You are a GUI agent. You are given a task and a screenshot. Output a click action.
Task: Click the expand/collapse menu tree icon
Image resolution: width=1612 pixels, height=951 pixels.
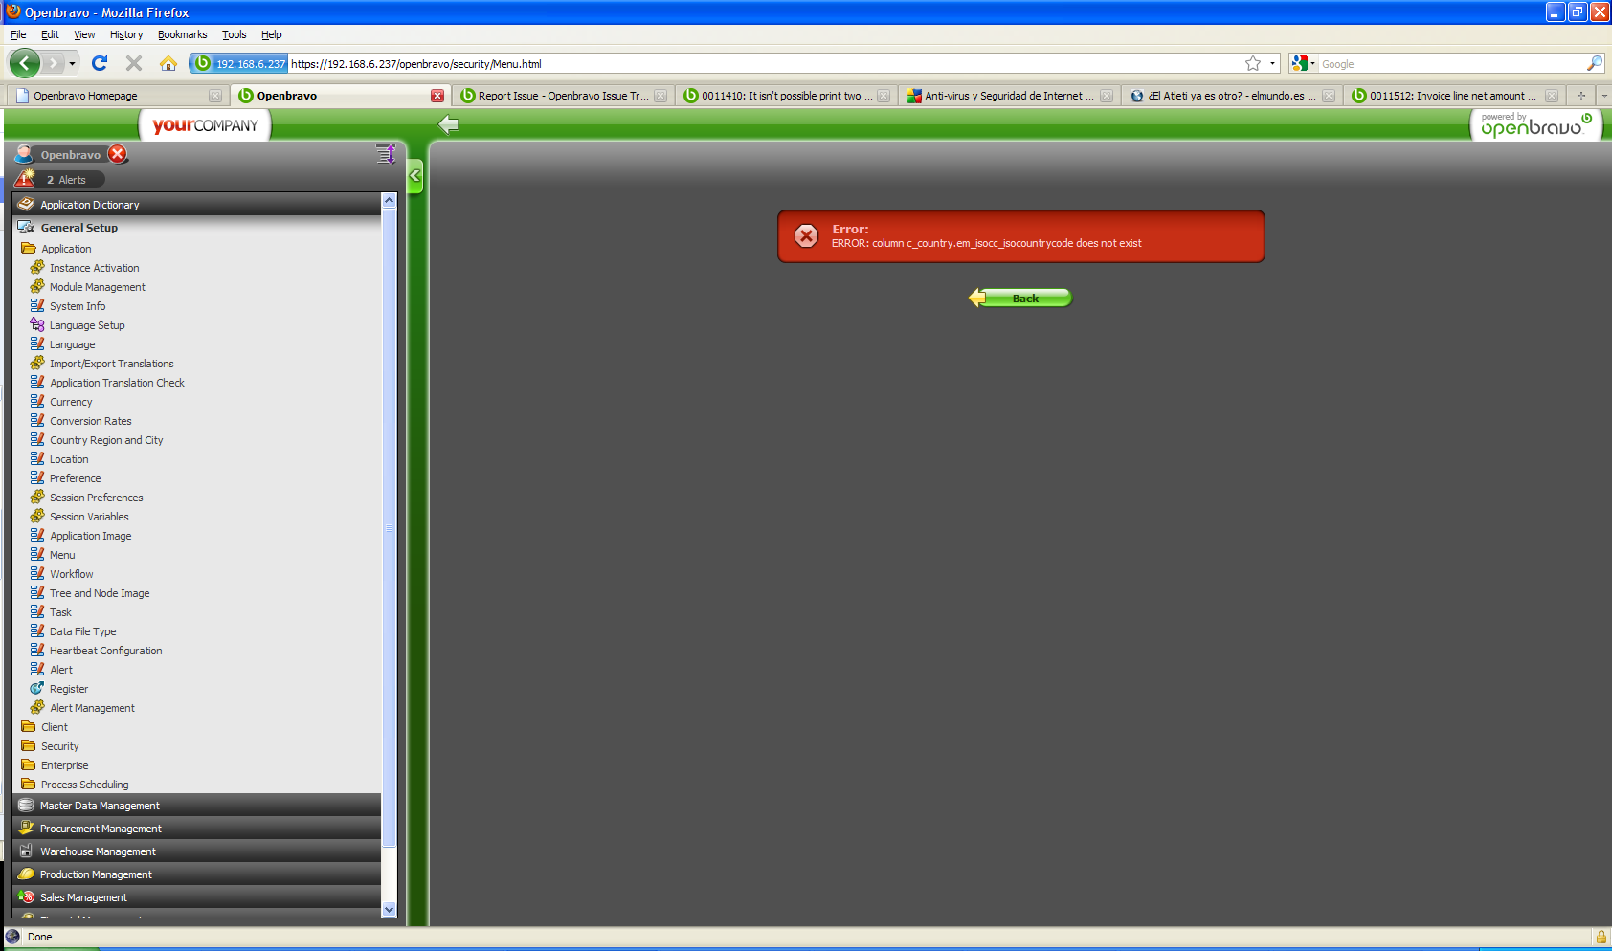click(386, 154)
